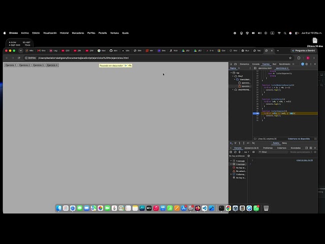Expand the first mensaje group in console sidebar
Screen dimensions: 325x244
click(x=231, y=161)
